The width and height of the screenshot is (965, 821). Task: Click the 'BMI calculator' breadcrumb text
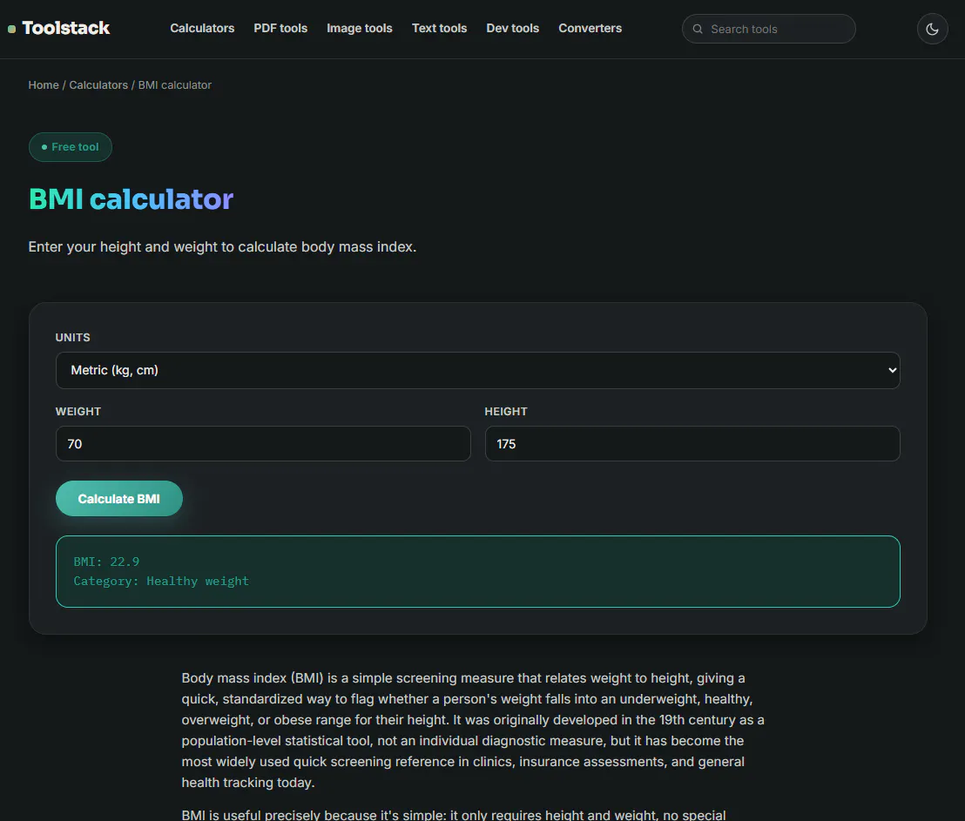(175, 85)
